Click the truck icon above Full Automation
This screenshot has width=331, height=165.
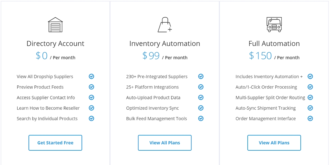pyautogui.click(x=274, y=25)
